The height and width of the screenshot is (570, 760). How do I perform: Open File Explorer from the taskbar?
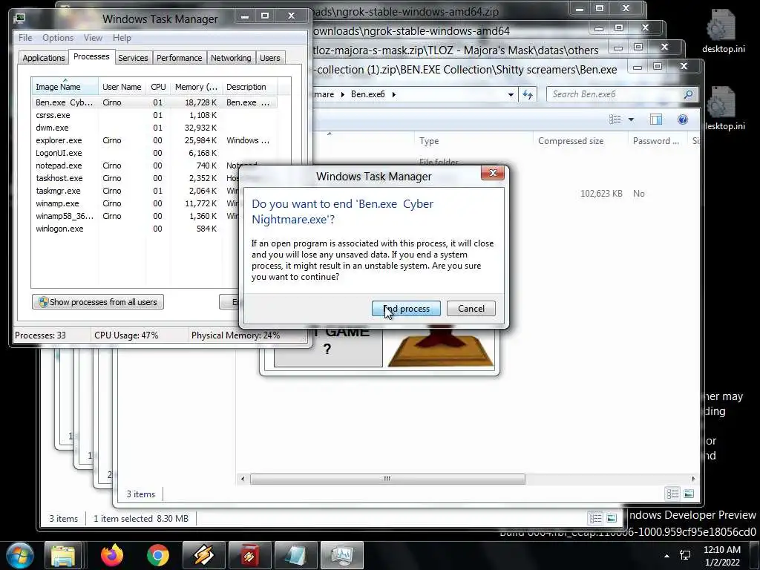pos(63,555)
